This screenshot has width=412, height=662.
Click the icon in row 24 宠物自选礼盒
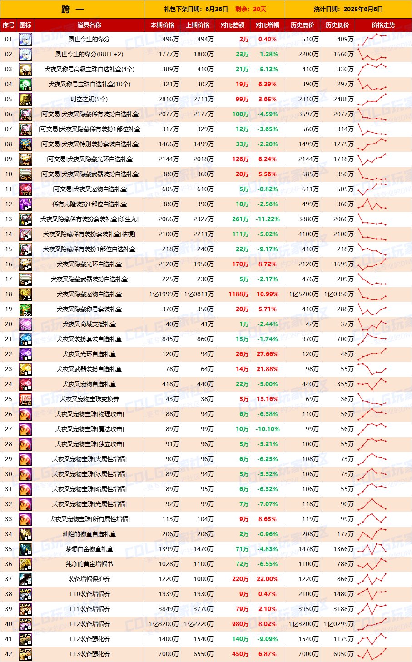point(25,384)
